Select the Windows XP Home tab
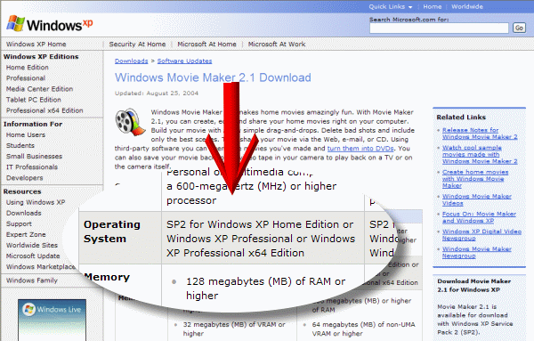 36,44
